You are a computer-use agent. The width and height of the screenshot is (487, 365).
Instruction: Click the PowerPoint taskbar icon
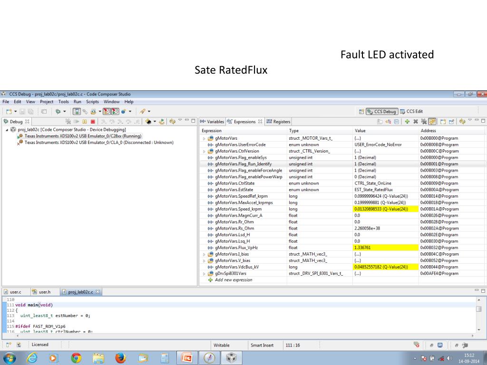point(187,358)
